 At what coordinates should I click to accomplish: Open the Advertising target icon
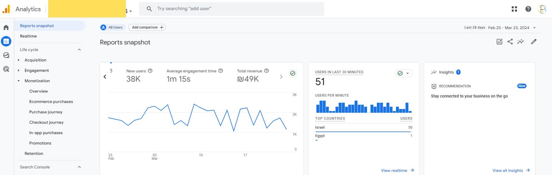point(6,69)
